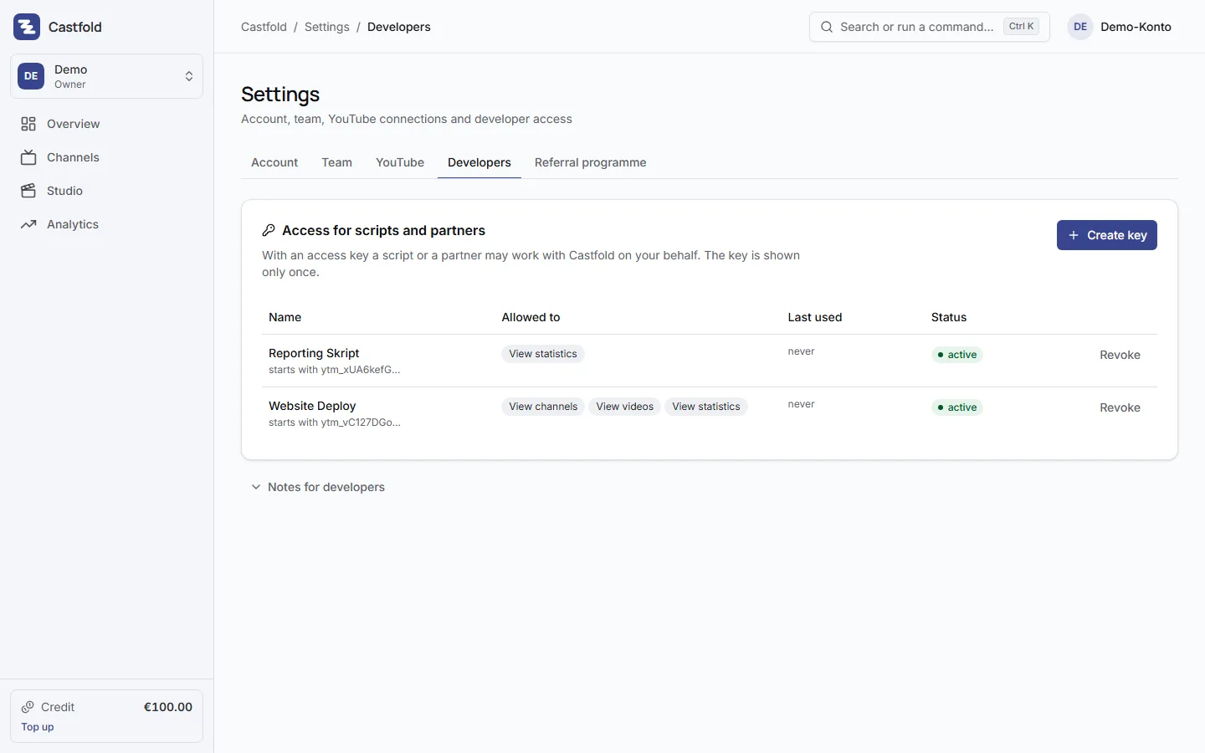
Task: Click the Castfold logo icon
Action: pos(27,27)
